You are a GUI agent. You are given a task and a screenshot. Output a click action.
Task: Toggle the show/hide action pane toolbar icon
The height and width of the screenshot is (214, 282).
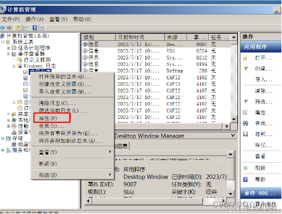click(42, 28)
